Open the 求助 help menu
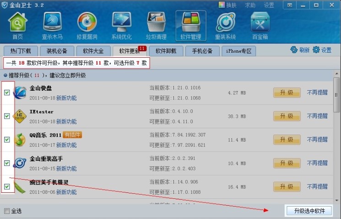This screenshot has height=219, width=341. 250,5
